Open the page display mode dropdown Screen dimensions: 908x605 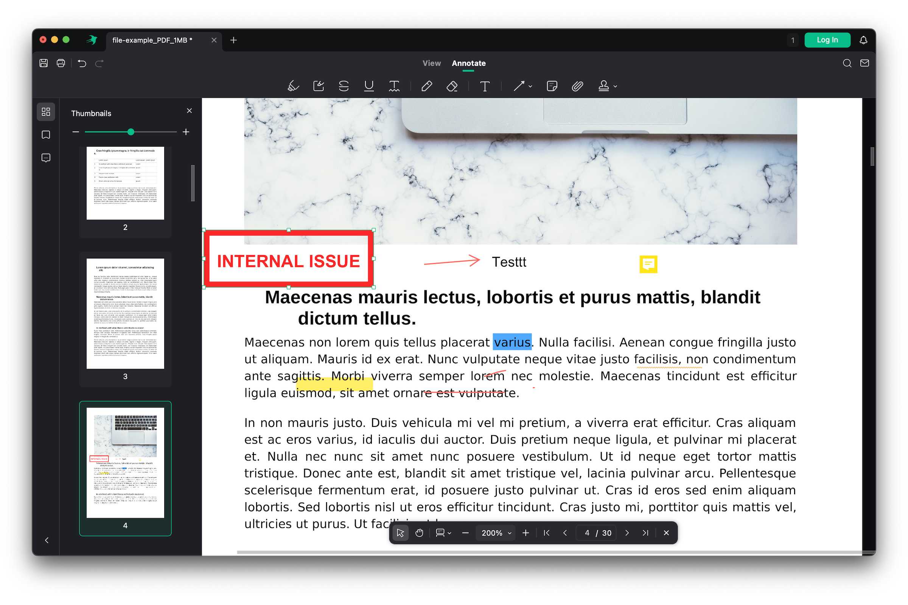click(443, 533)
